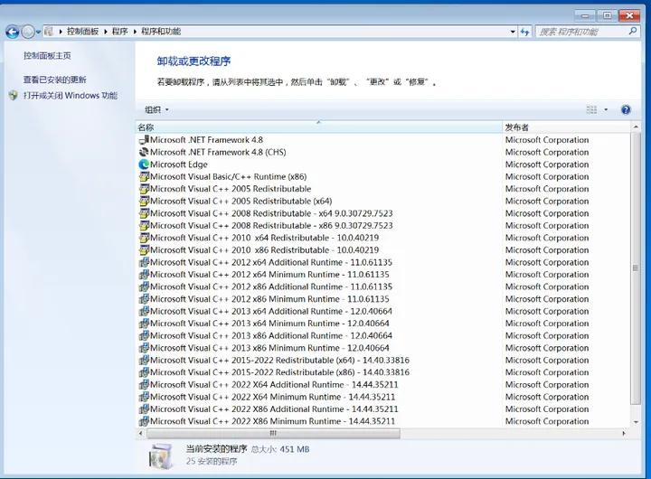This screenshot has width=651, height=479.
Task: Click the 2013 x64 Minimum Runtime icon
Action: click(144, 324)
